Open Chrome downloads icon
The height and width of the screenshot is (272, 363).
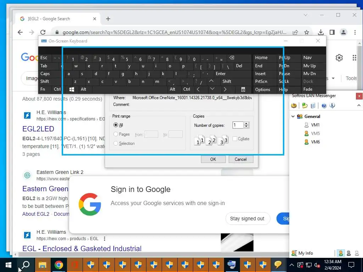320,32
